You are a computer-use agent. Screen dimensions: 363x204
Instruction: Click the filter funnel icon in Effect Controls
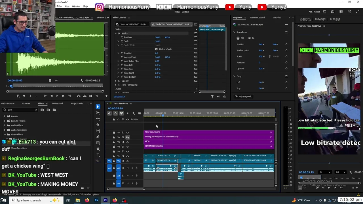coord(212,97)
